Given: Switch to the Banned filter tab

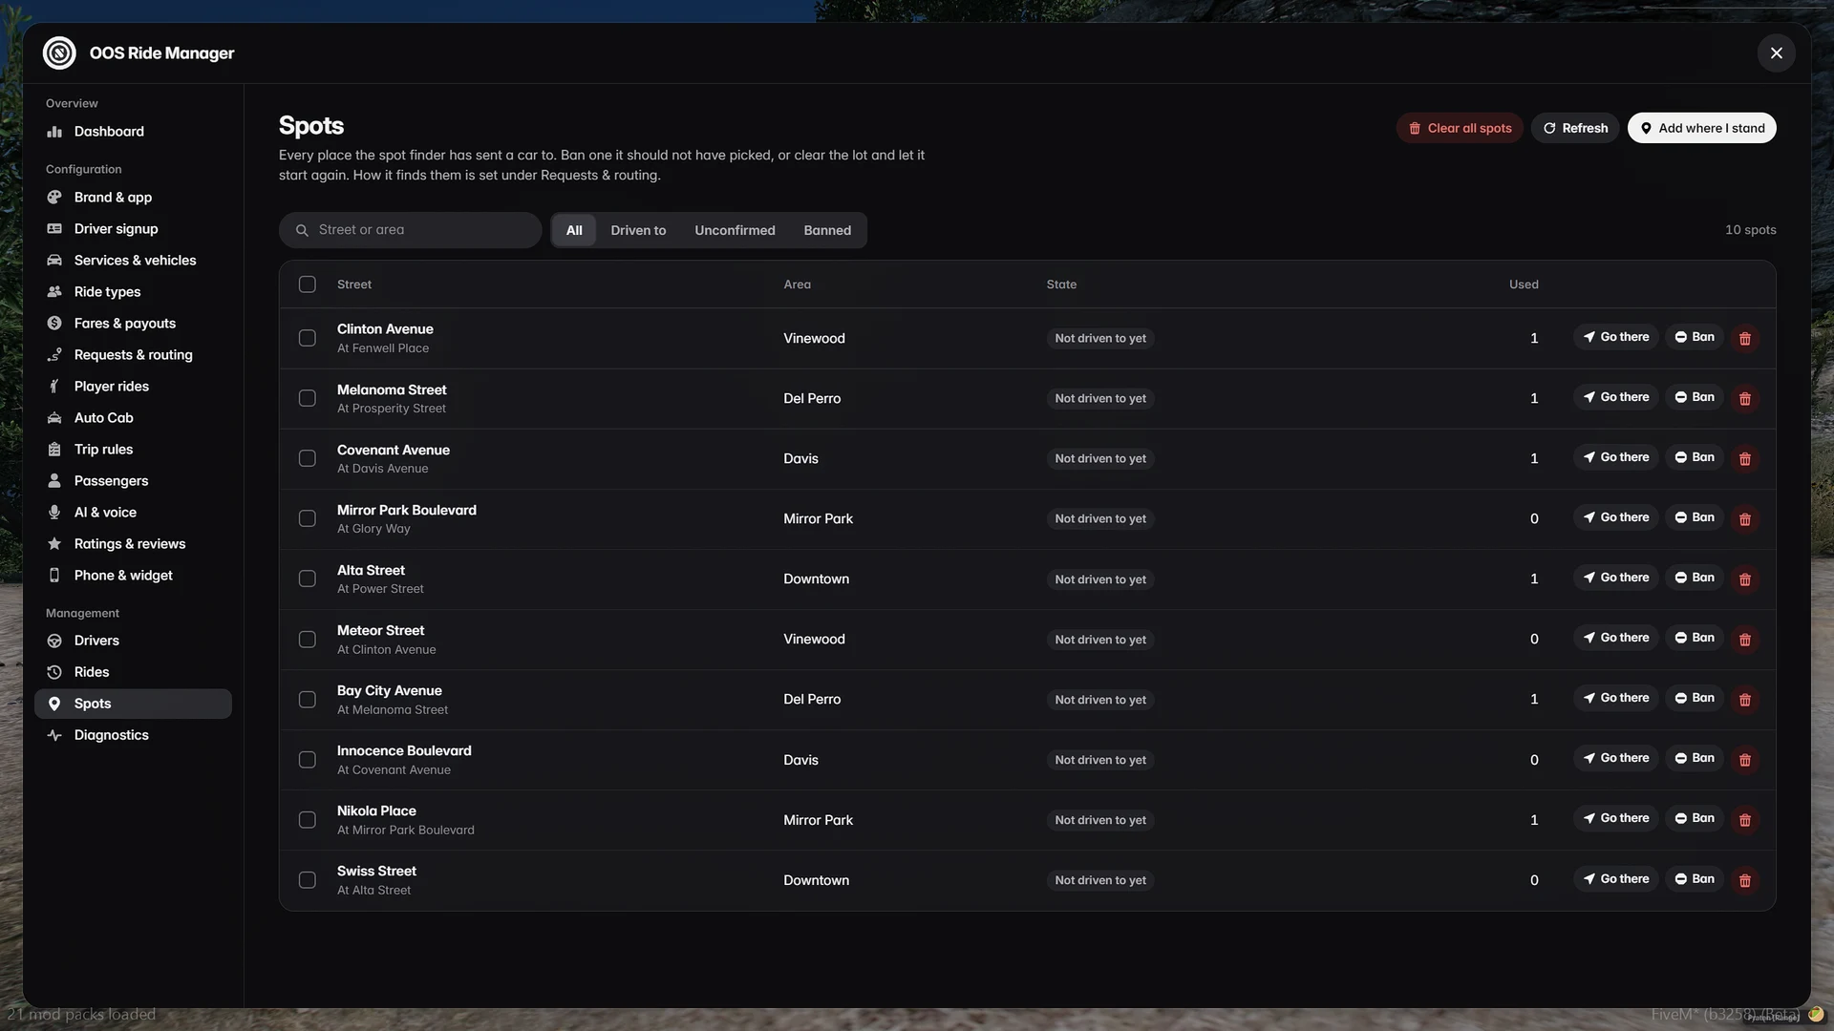Looking at the screenshot, I should pyautogui.click(x=827, y=230).
